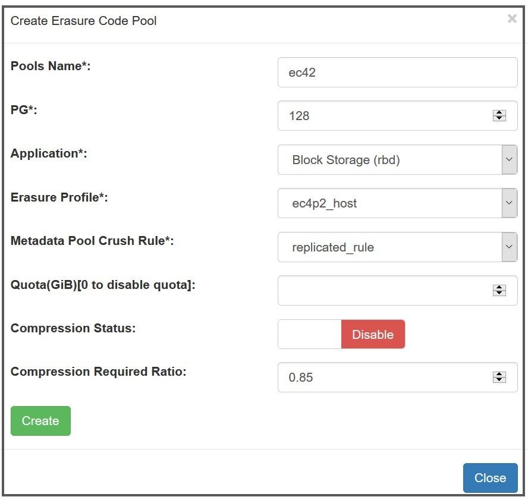528x500 pixels.
Task: Open the Metadata Pool Crush Rule dropdown
Action: (x=510, y=246)
